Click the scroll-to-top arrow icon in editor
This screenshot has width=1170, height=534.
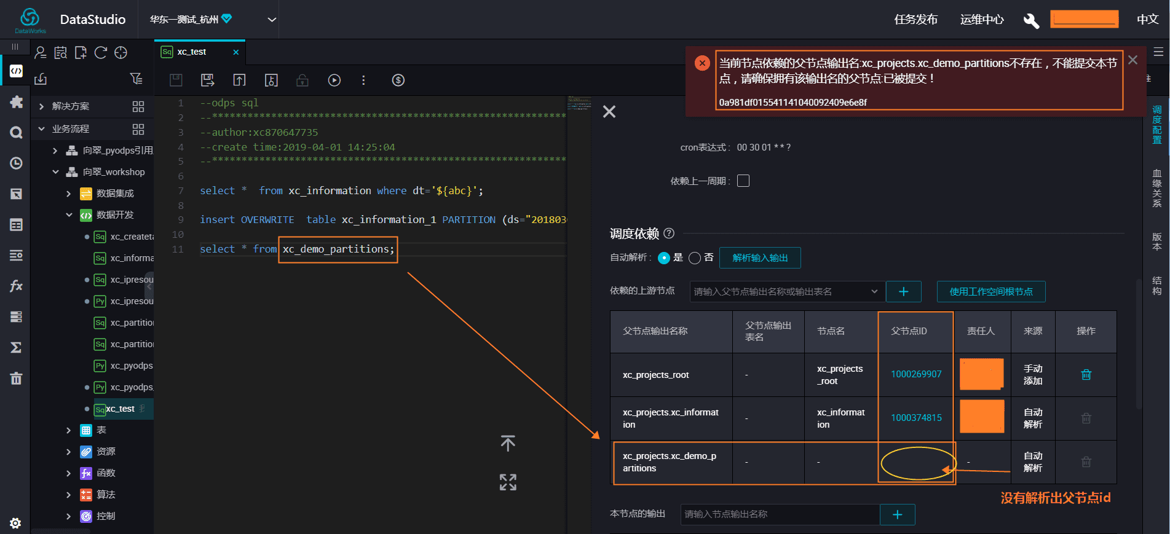point(508,443)
